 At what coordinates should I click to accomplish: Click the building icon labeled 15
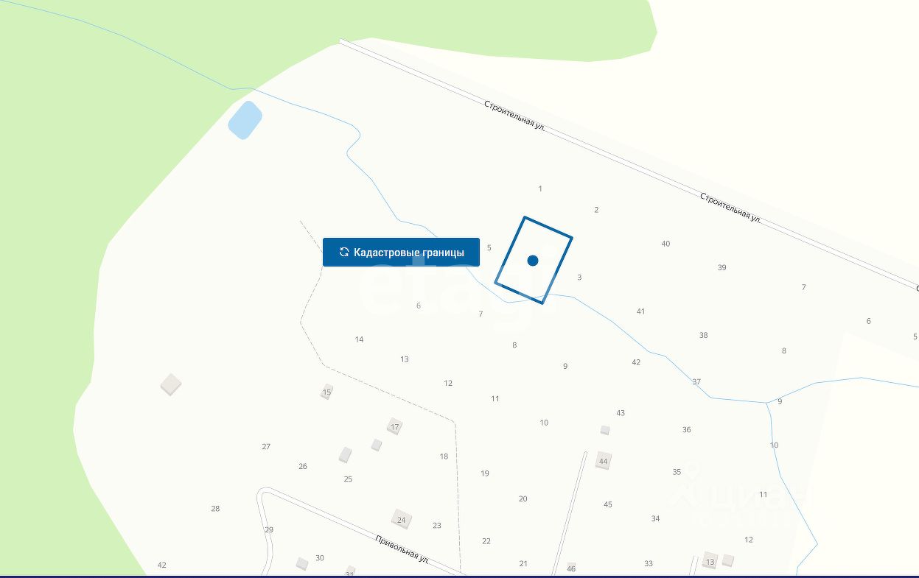tap(326, 392)
